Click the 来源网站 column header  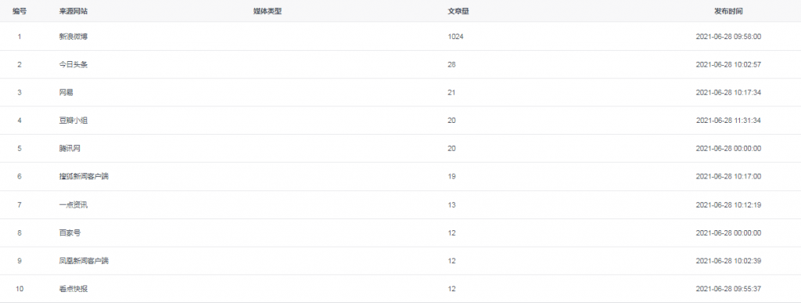[x=70, y=11]
